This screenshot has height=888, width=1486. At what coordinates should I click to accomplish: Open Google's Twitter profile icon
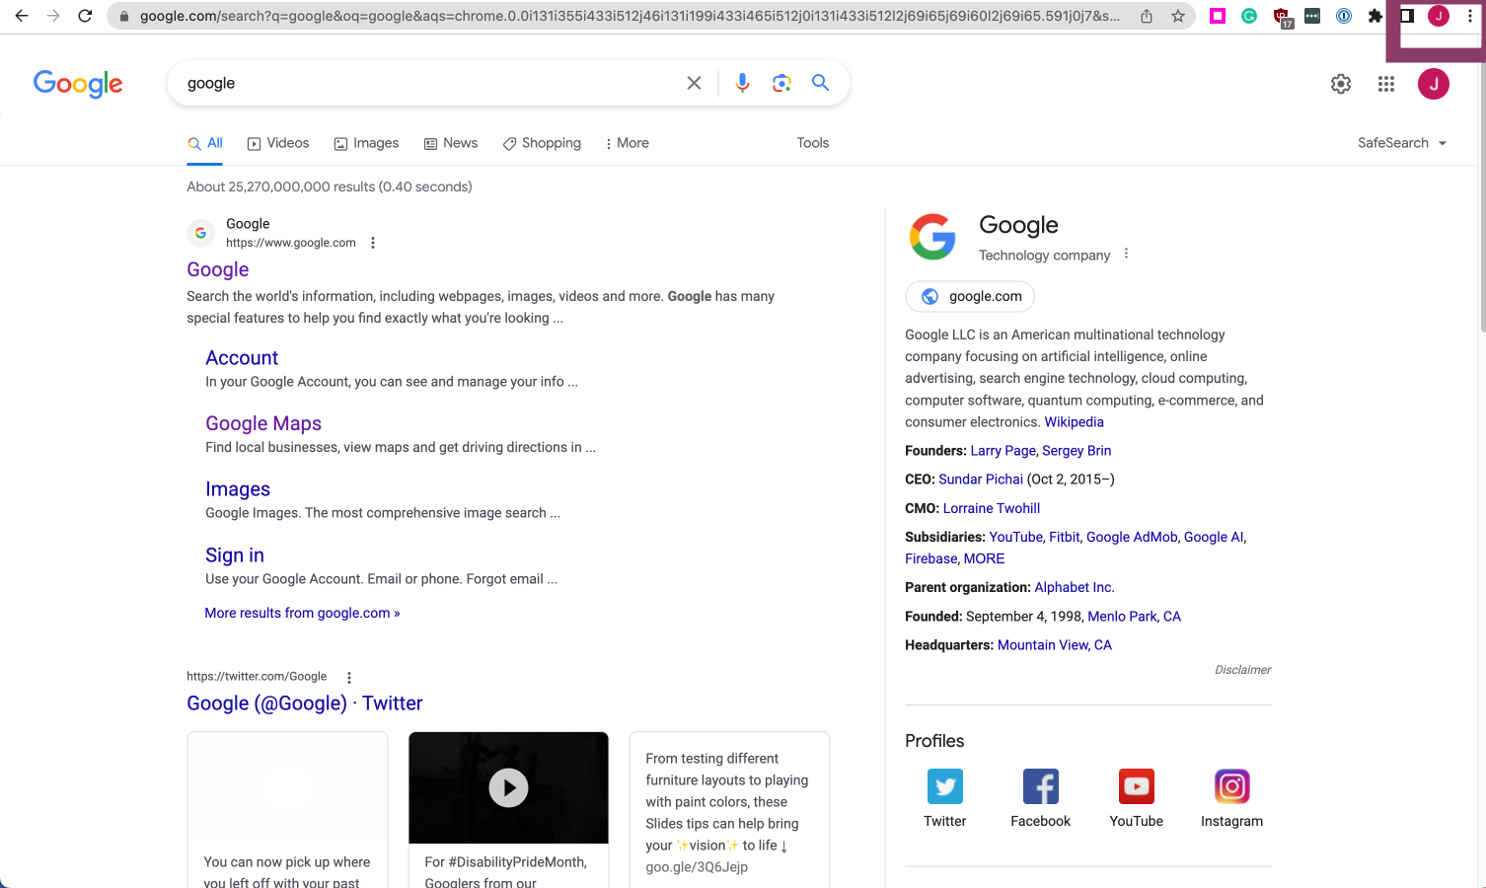click(x=944, y=786)
